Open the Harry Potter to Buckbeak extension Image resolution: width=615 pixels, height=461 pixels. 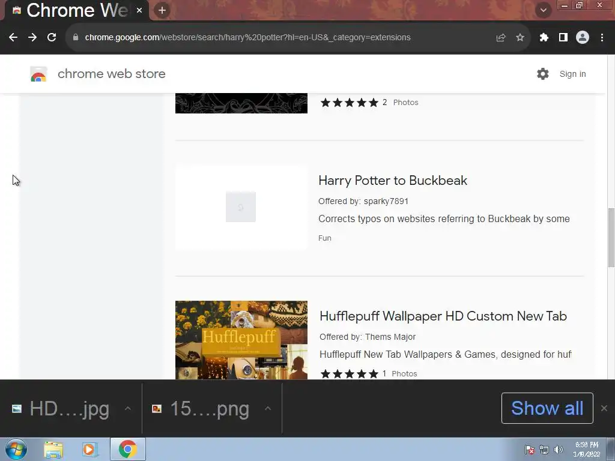pyautogui.click(x=393, y=180)
